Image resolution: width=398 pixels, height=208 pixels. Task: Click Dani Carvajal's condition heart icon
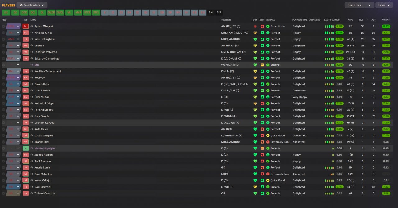pos(255,187)
